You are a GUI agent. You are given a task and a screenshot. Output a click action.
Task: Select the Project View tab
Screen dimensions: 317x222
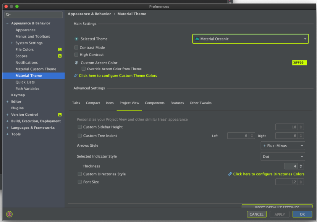[129, 103]
